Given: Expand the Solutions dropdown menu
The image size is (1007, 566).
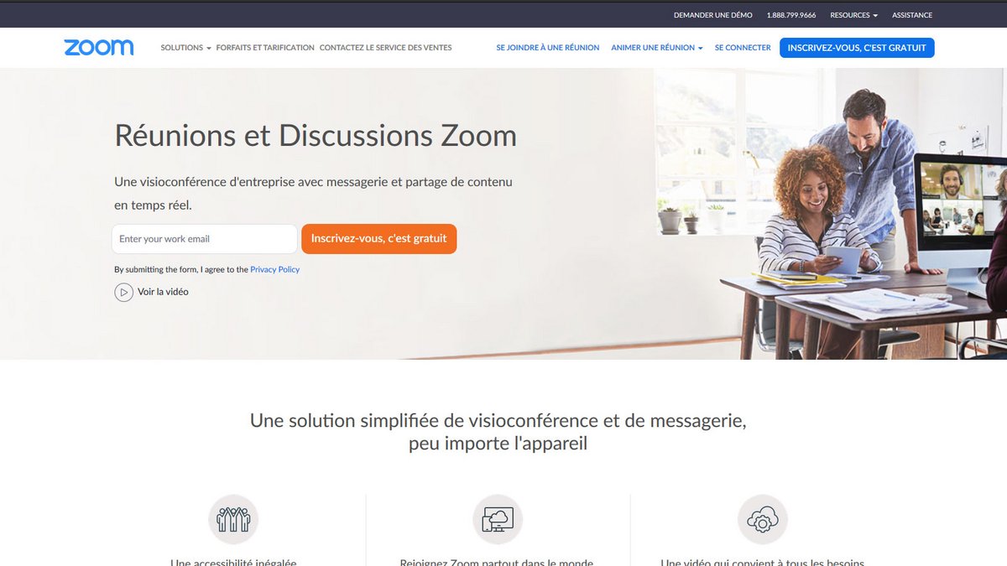Looking at the screenshot, I should pos(185,48).
